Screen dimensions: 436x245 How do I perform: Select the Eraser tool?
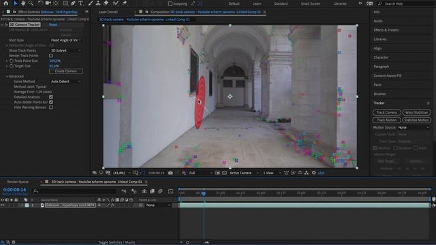[106, 3]
